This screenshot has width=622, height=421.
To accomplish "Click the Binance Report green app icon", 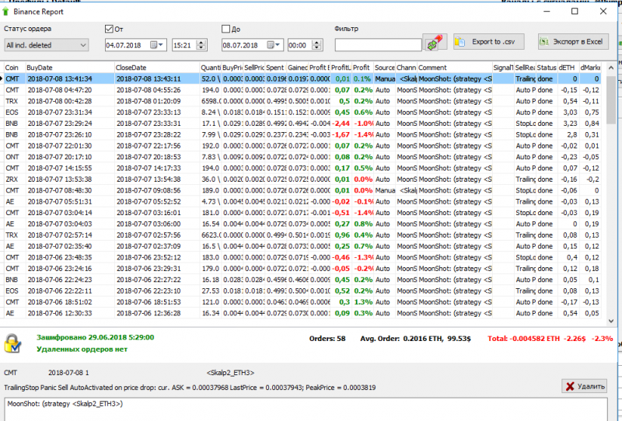I will coord(5,12).
